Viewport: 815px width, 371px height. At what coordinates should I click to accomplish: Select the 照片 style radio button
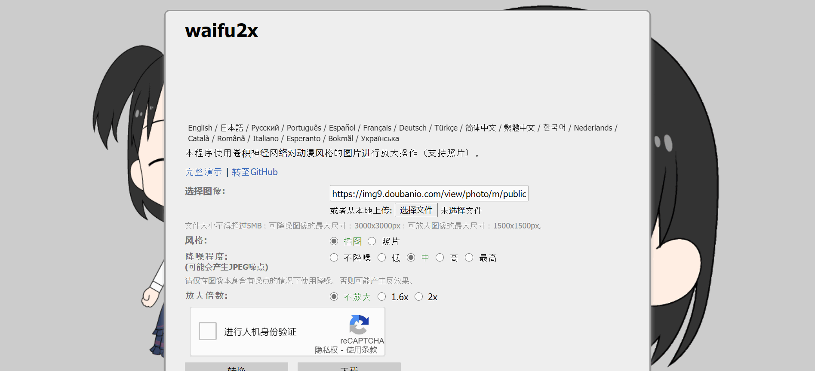[372, 241]
